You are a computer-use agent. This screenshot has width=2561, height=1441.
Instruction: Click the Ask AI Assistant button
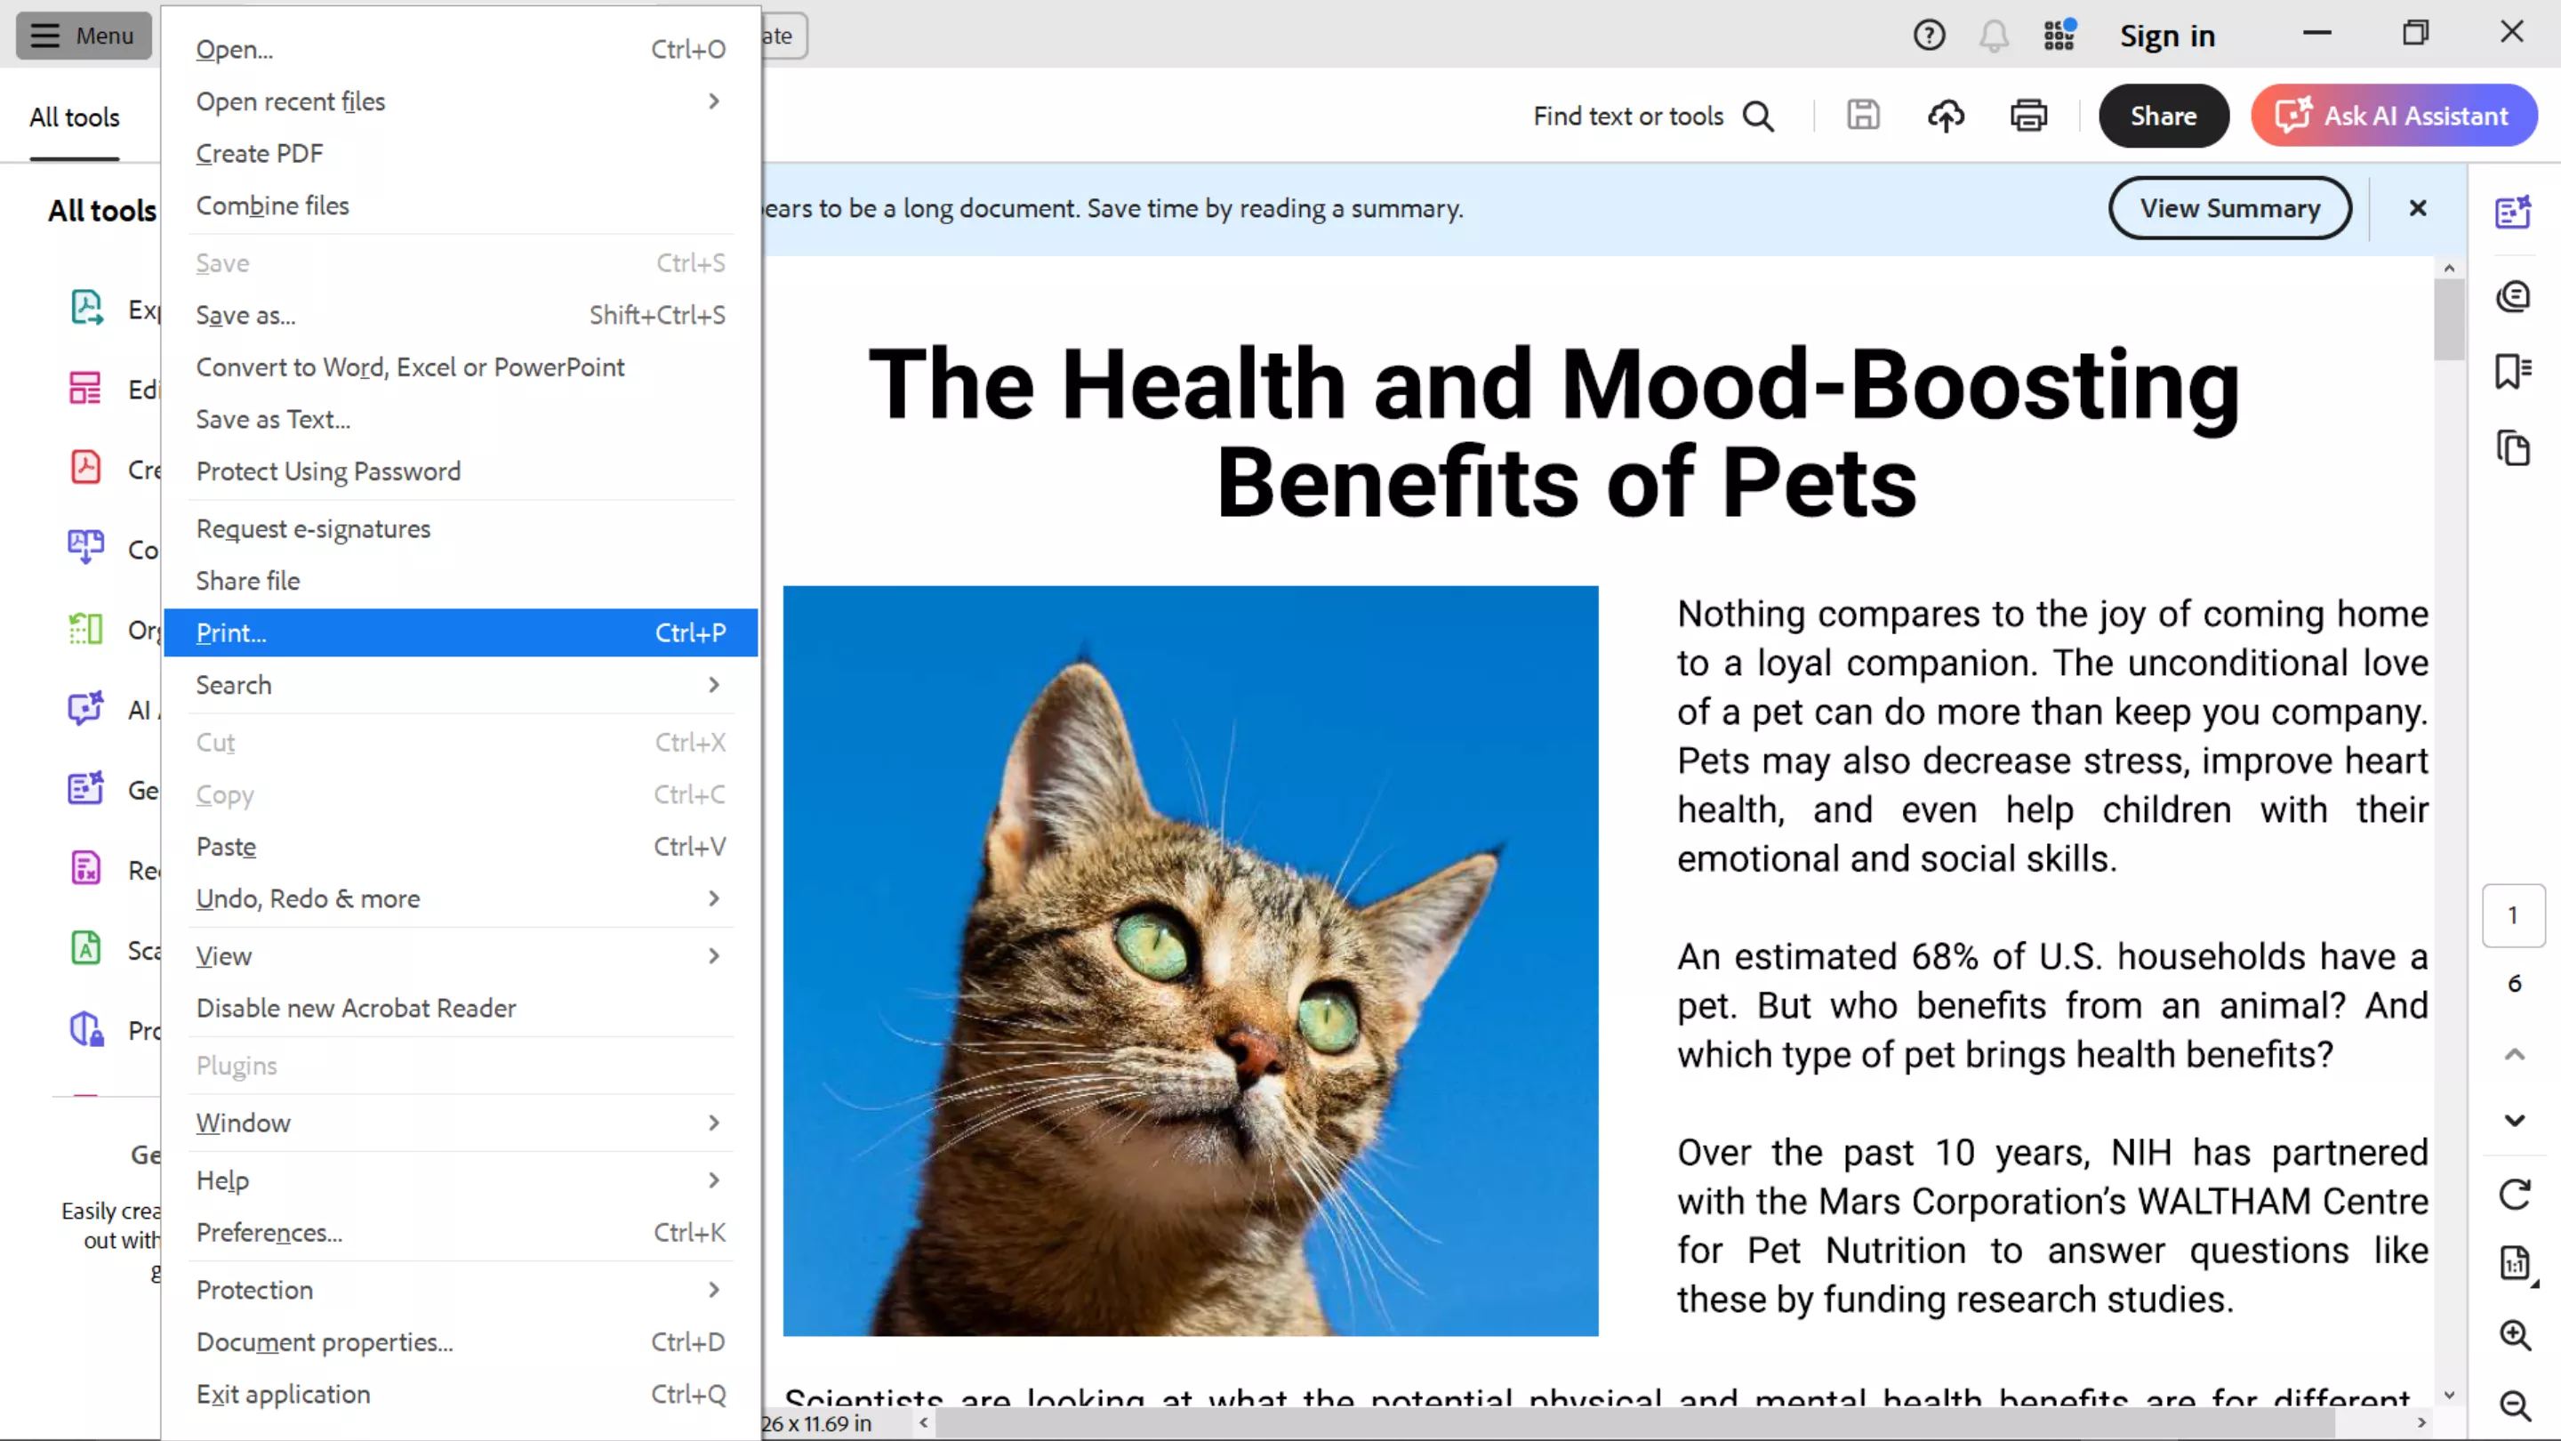(x=2393, y=117)
